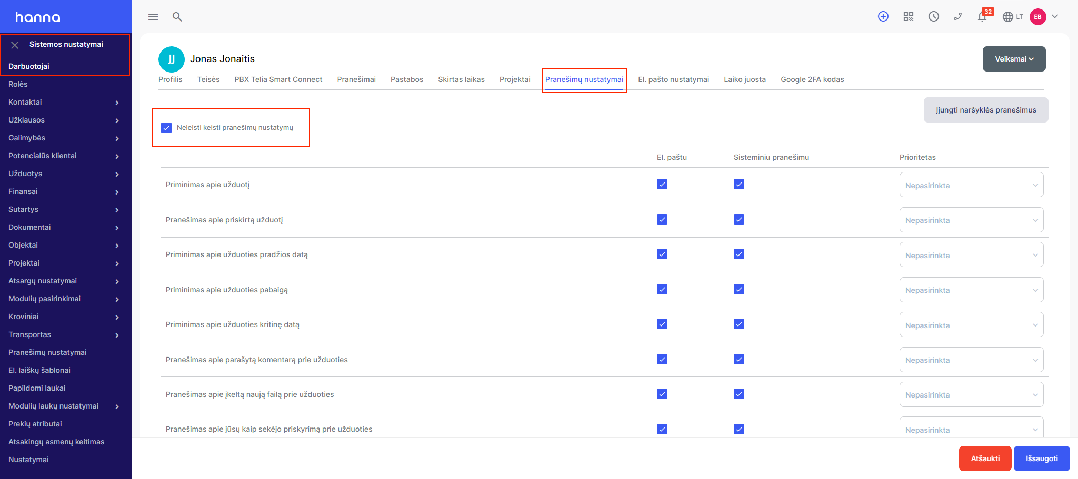The image size is (1078, 479).
Task: Open the hamburger menu icon
Action: click(153, 17)
